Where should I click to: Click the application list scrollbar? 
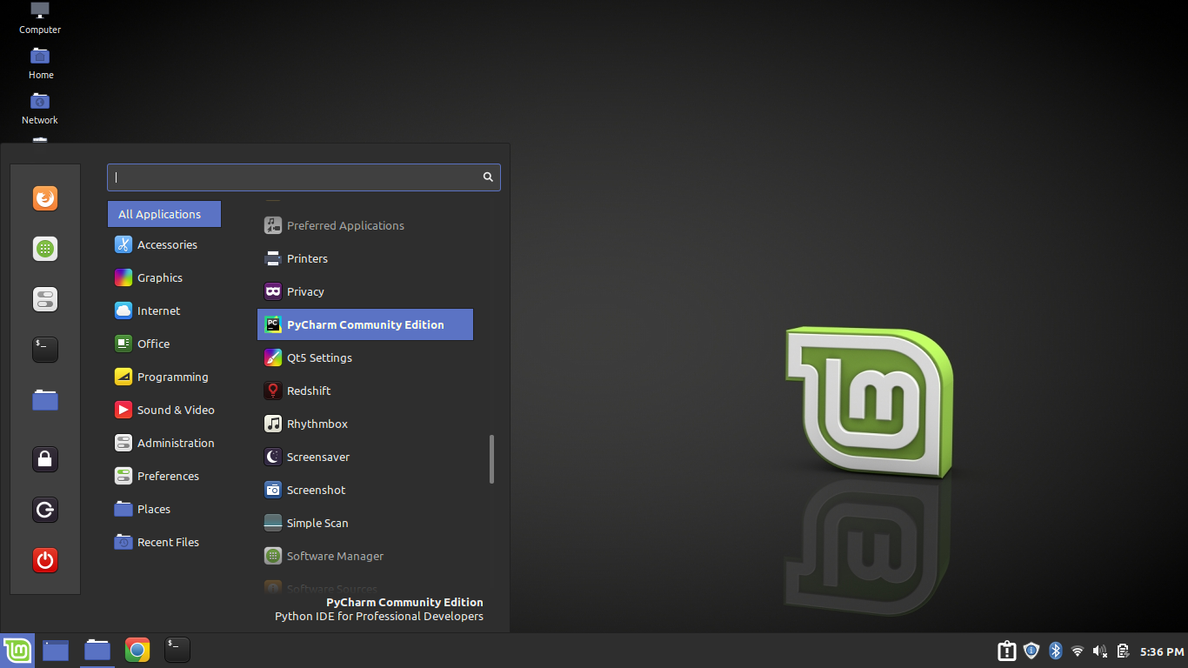[x=491, y=459]
